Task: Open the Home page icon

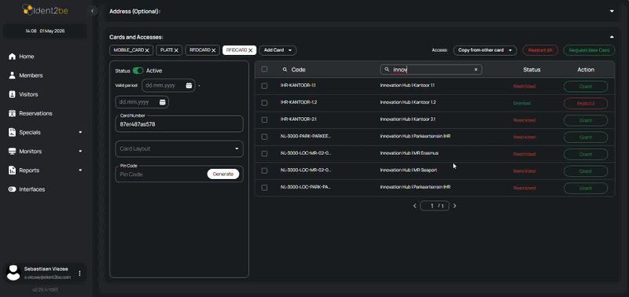Action: [x=12, y=57]
